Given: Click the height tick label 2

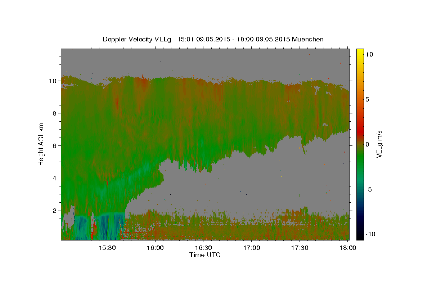Looking at the screenshot, I should click(55, 210).
